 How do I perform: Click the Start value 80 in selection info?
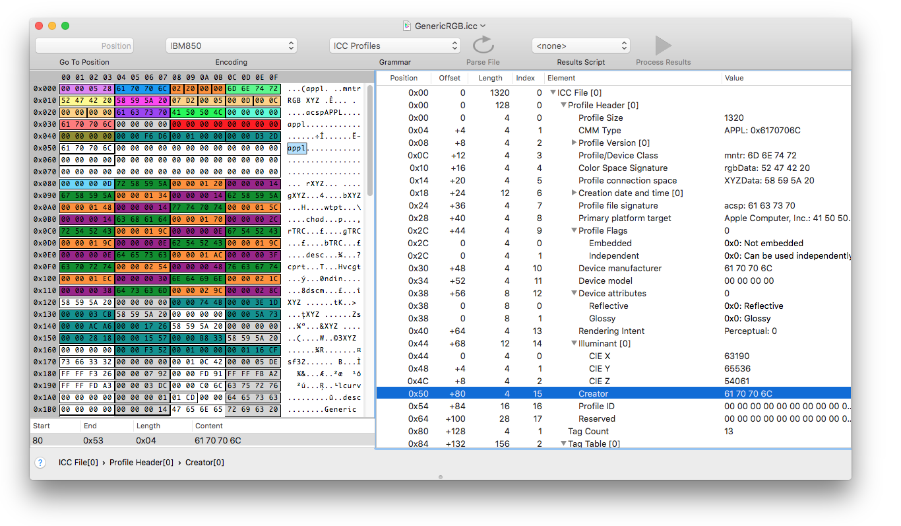coord(38,440)
